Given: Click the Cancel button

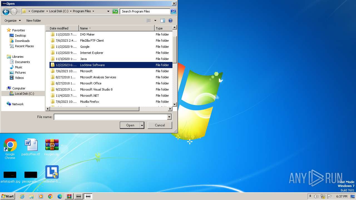Looking at the screenshot, I should point(160,125).
